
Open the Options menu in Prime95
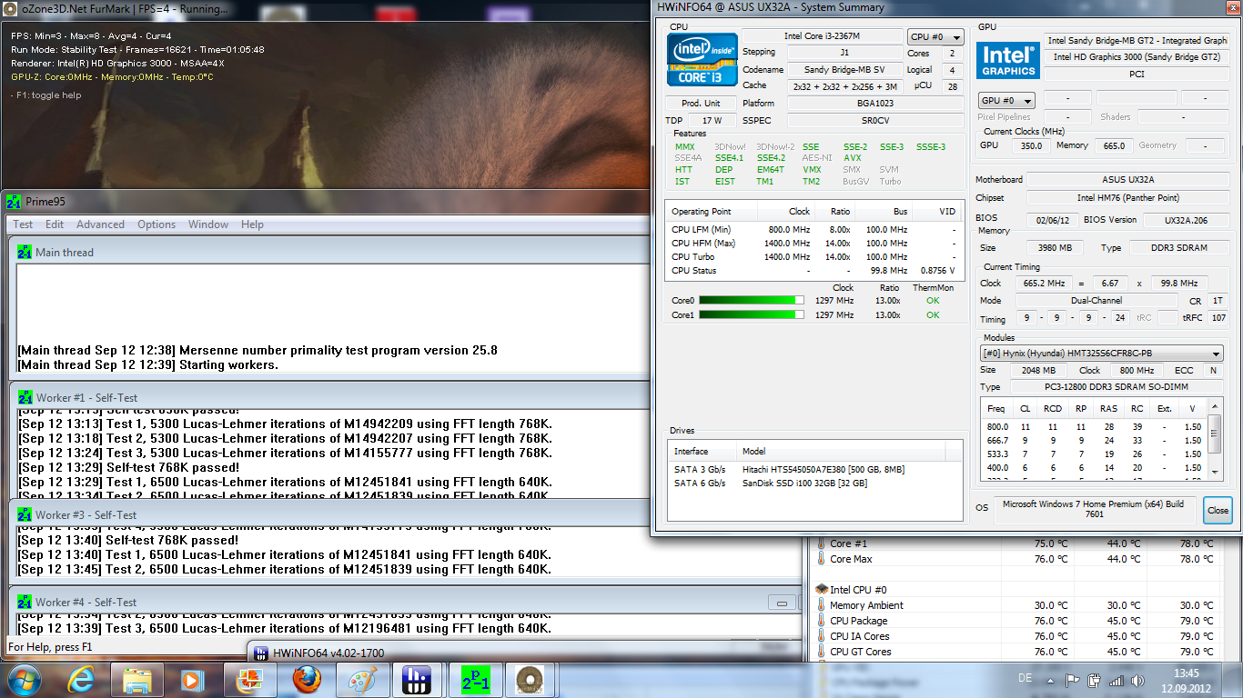[x=157, y=224]
